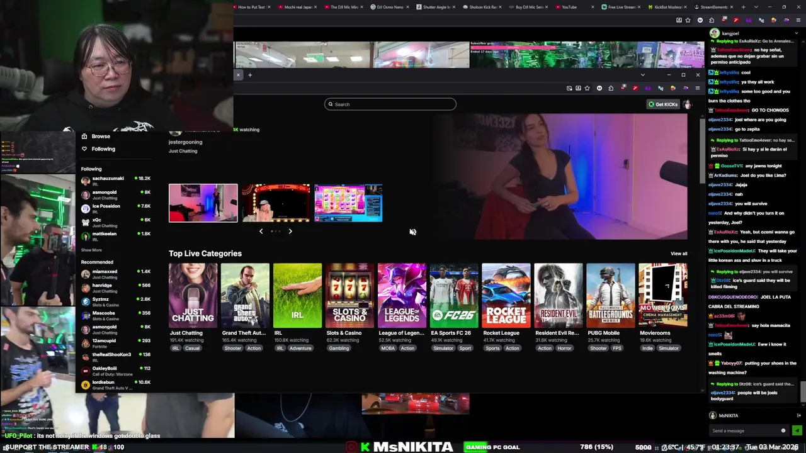806x453 pixels.
Task: Click the Gambling tag under Slots & Casino
Action: (339, 348)
